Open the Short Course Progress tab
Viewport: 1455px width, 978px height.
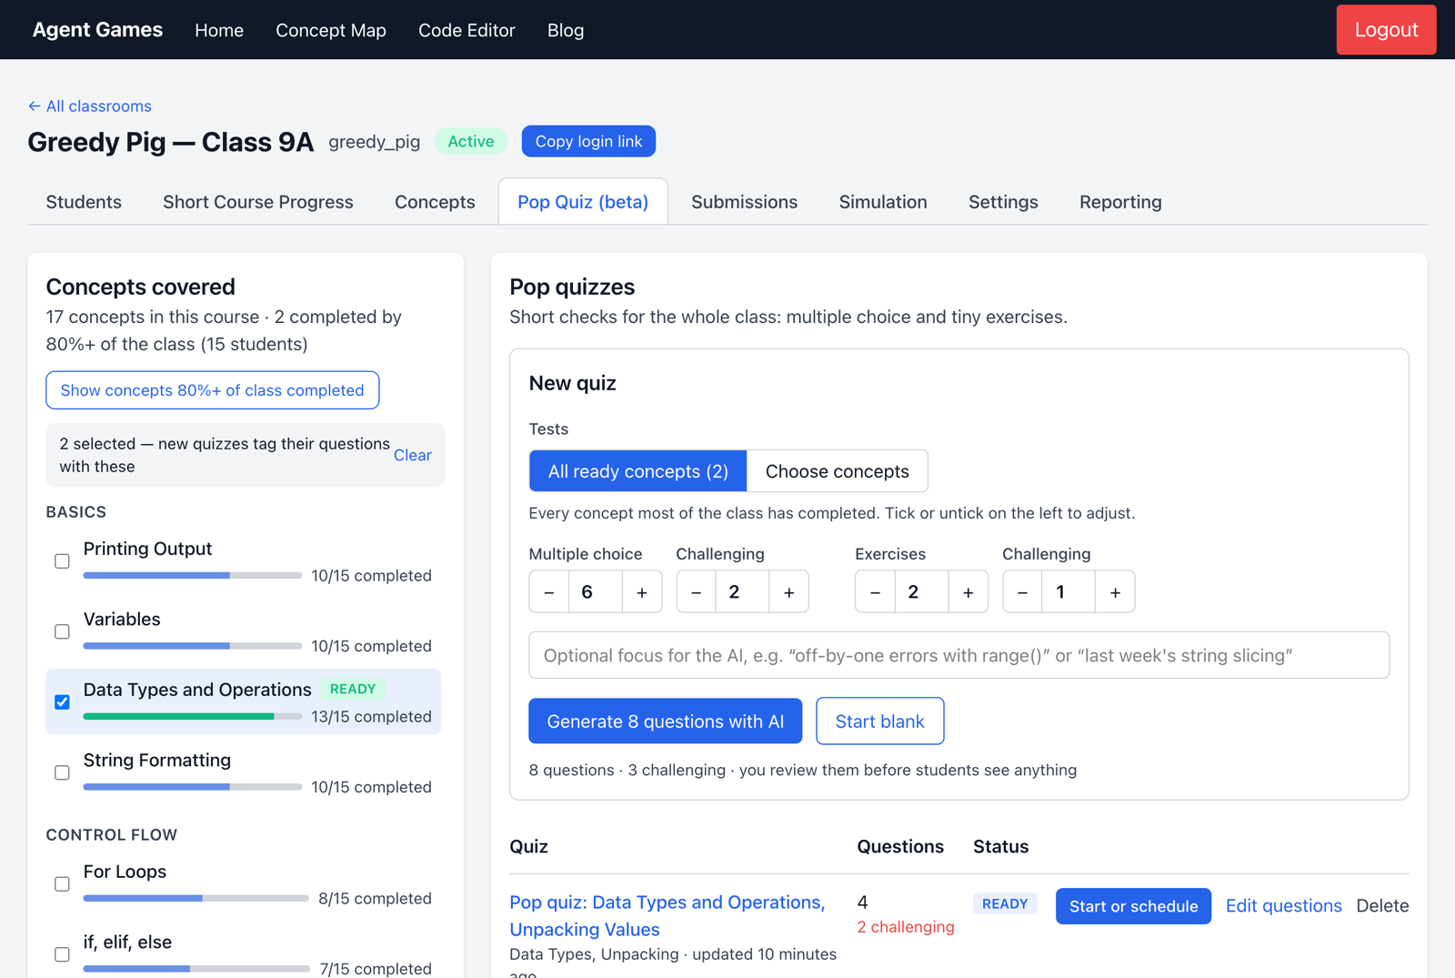[258, 202]
